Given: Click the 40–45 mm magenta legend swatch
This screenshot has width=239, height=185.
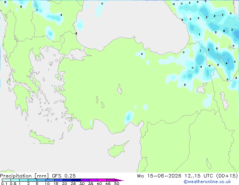Looking at the screenshot, I should 102,180.
